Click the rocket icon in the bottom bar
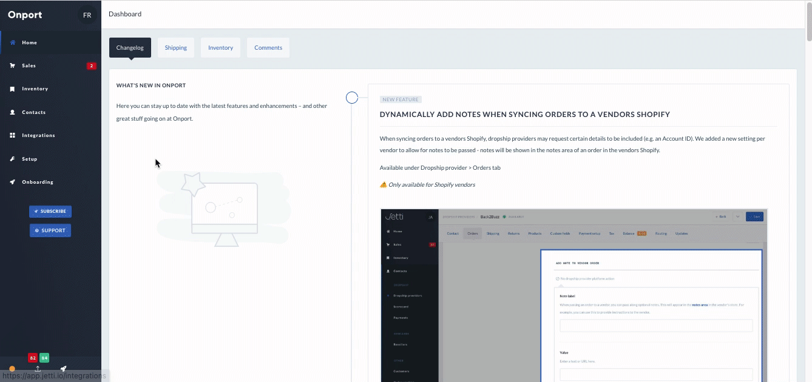Image resolution: width=812 pixels, height=382 pixels. pos(63,369)
